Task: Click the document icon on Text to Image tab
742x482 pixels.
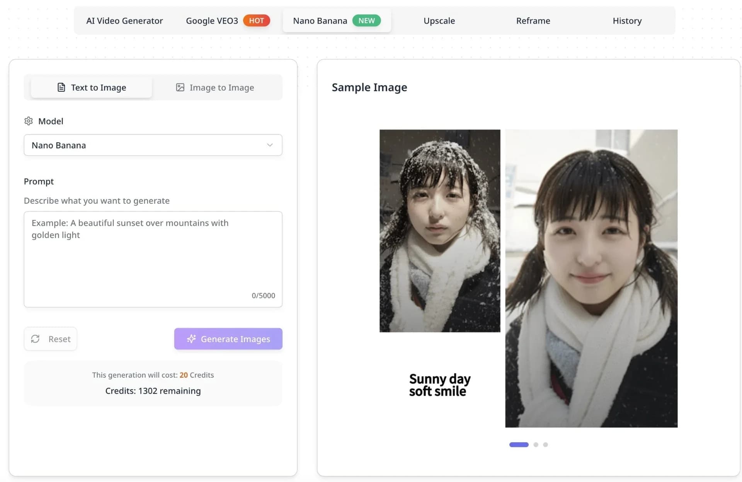Action: click(61, 87)
